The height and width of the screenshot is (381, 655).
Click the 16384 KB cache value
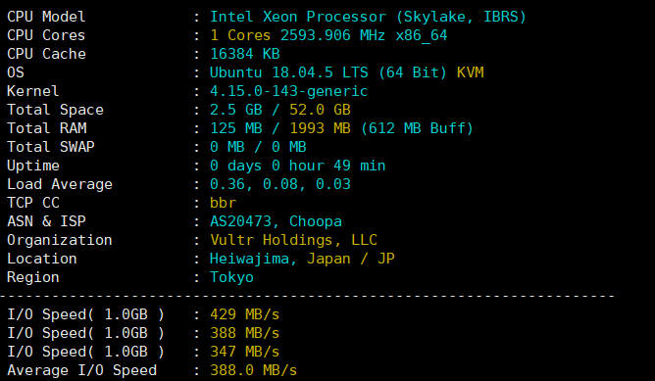245,54
